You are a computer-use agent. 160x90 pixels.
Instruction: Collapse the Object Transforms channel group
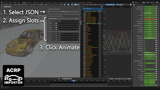tap(84, 11)
